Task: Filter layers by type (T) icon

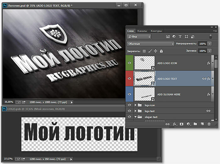Action: tap(180, 37)
